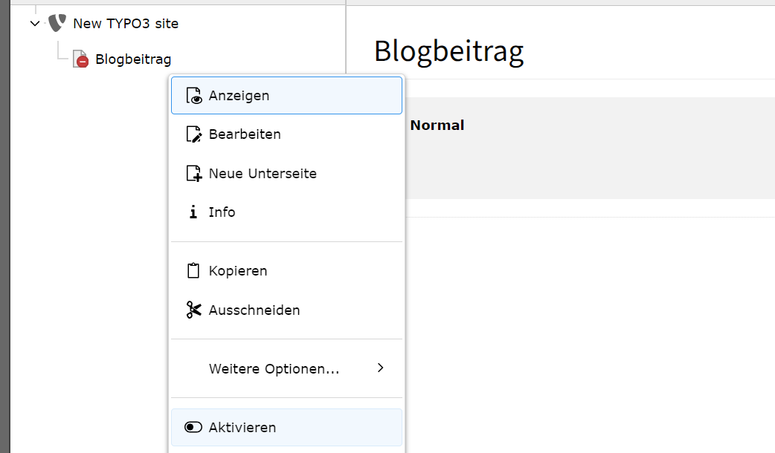775x453 pixels.
Task: Click the plus page icon for Neue Unterseite
Action: pyautogui.click(x=193, y=173)
